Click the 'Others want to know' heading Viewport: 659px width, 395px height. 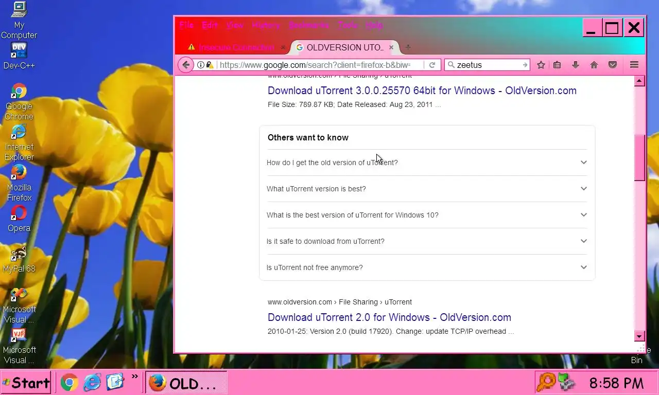[x=308, y=137]
